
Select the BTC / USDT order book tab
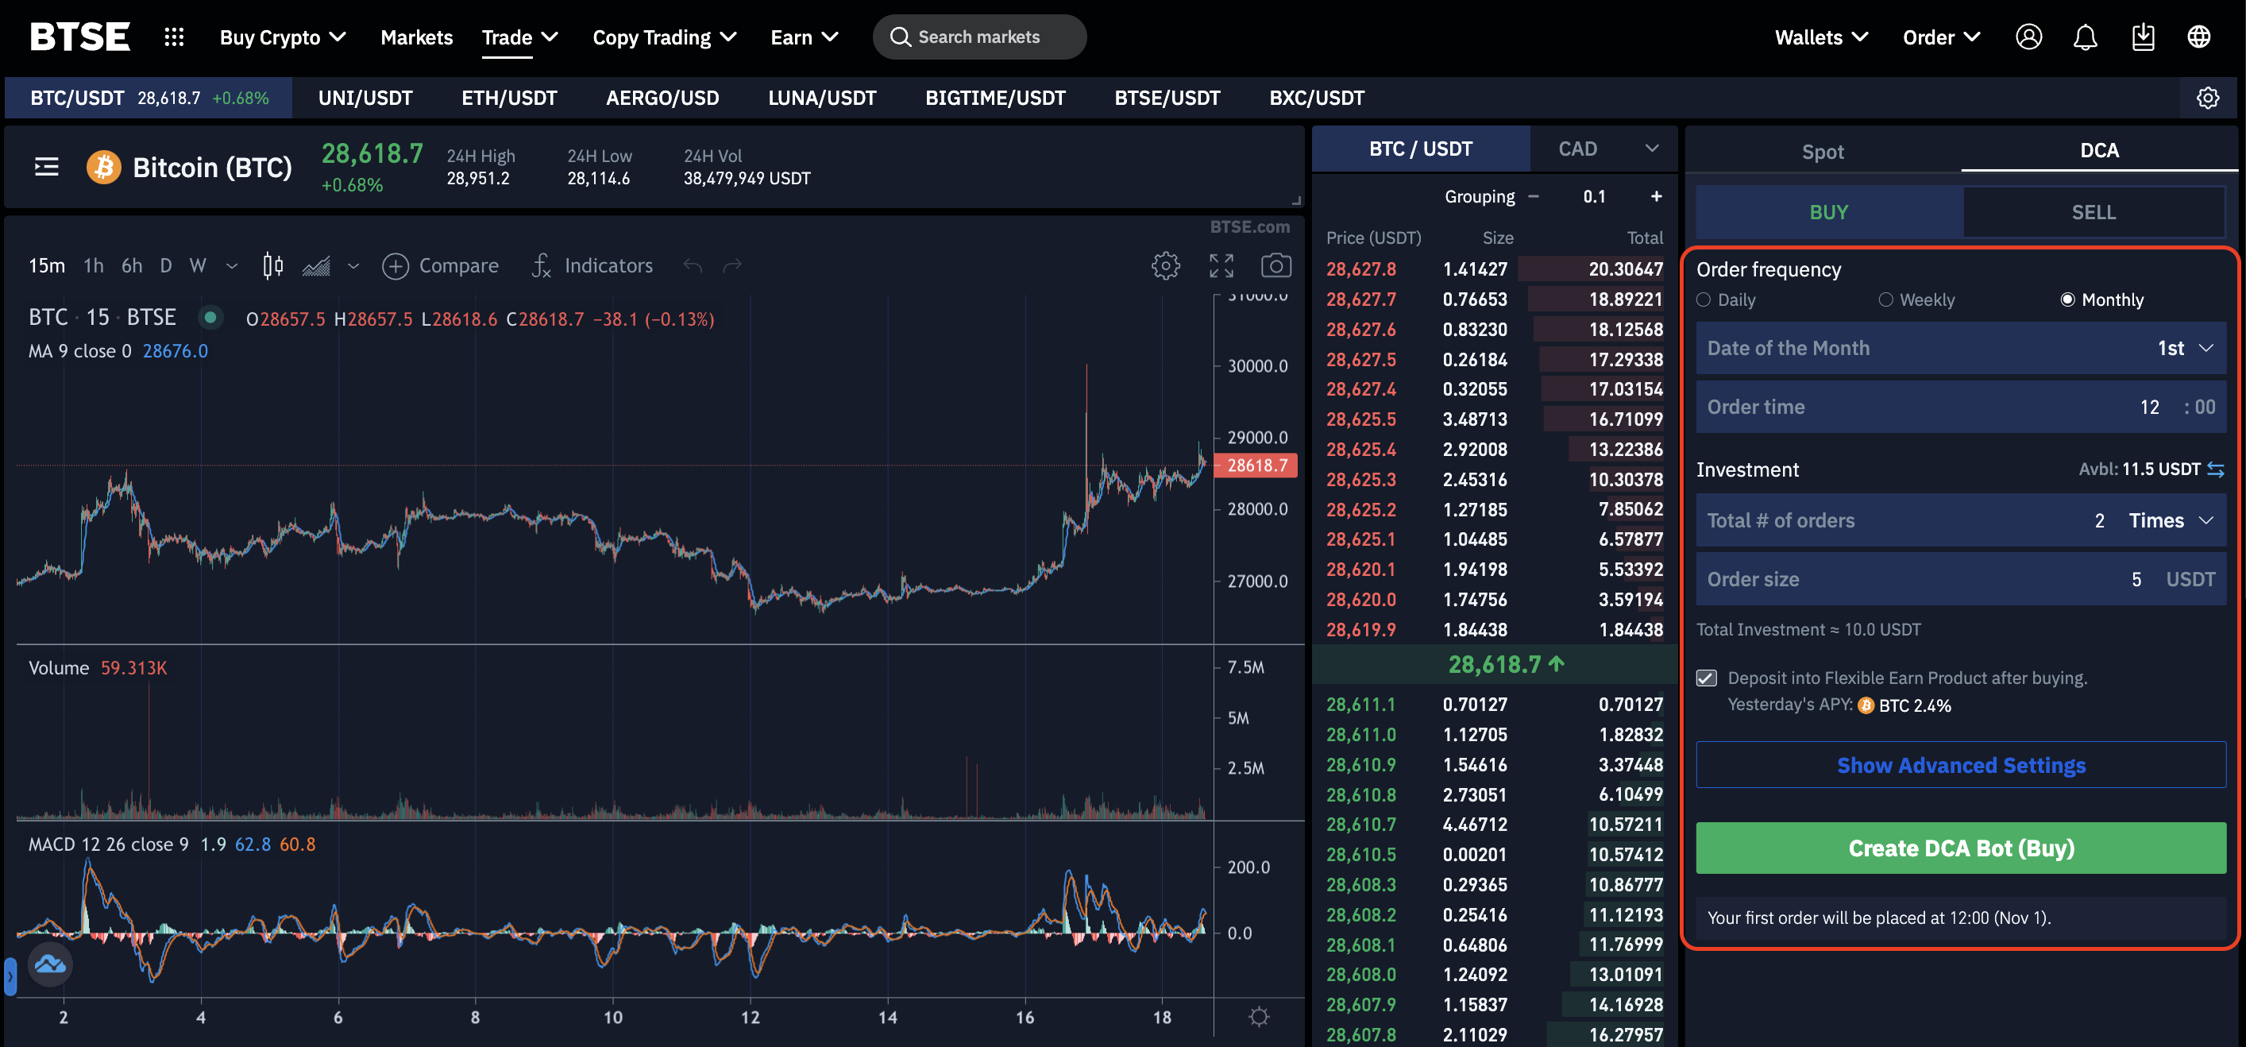[1420, 149]
